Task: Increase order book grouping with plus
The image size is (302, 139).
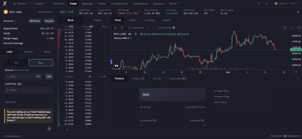Action: click(x=67, y=130)
